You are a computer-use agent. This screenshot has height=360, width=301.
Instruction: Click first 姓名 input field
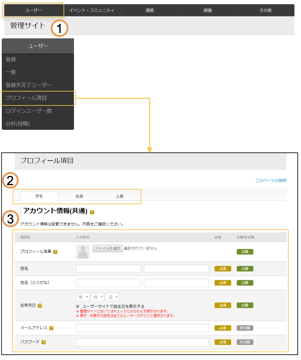[109, 269]
